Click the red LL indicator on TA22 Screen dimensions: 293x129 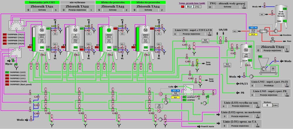click(x=81, y=50)
